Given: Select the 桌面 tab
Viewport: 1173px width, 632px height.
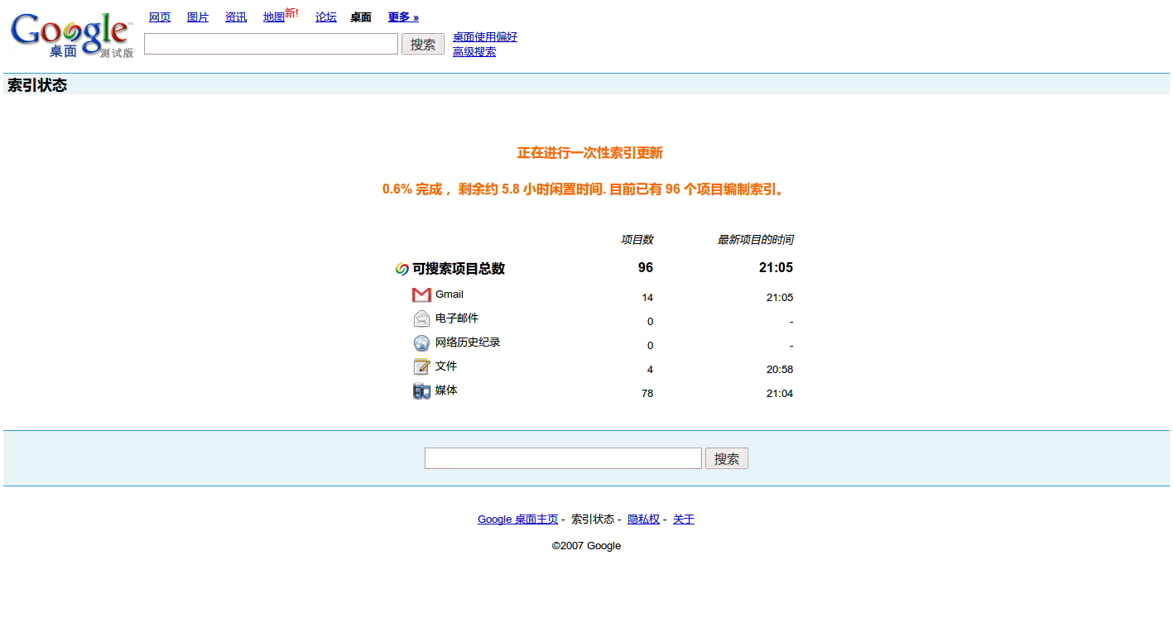Looking at the screenshot, I should (x=361, y=17).
